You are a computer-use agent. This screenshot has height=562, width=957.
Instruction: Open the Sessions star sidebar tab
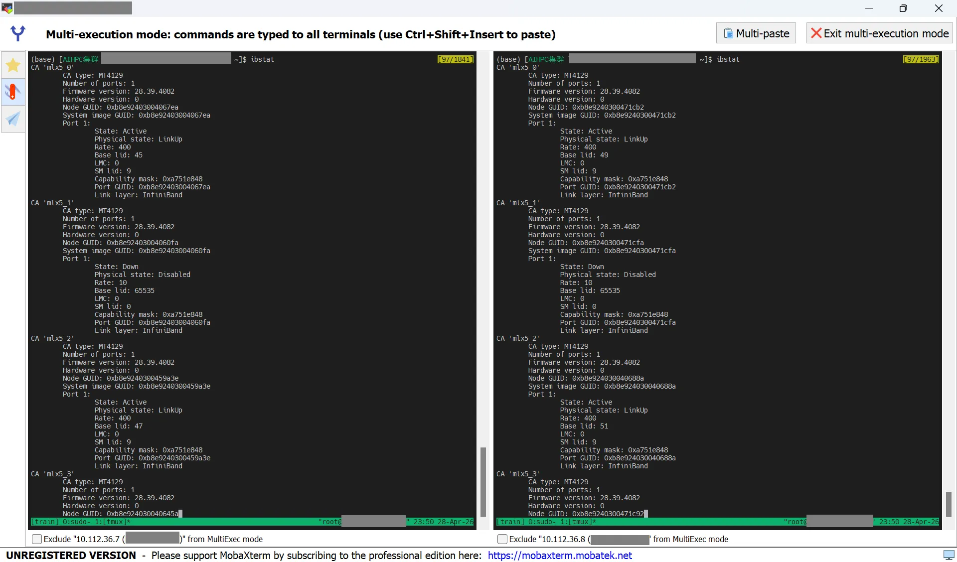point(13,65)
